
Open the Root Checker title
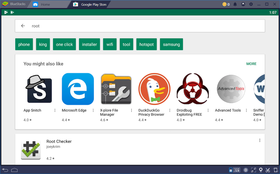(x=59, y=141)
